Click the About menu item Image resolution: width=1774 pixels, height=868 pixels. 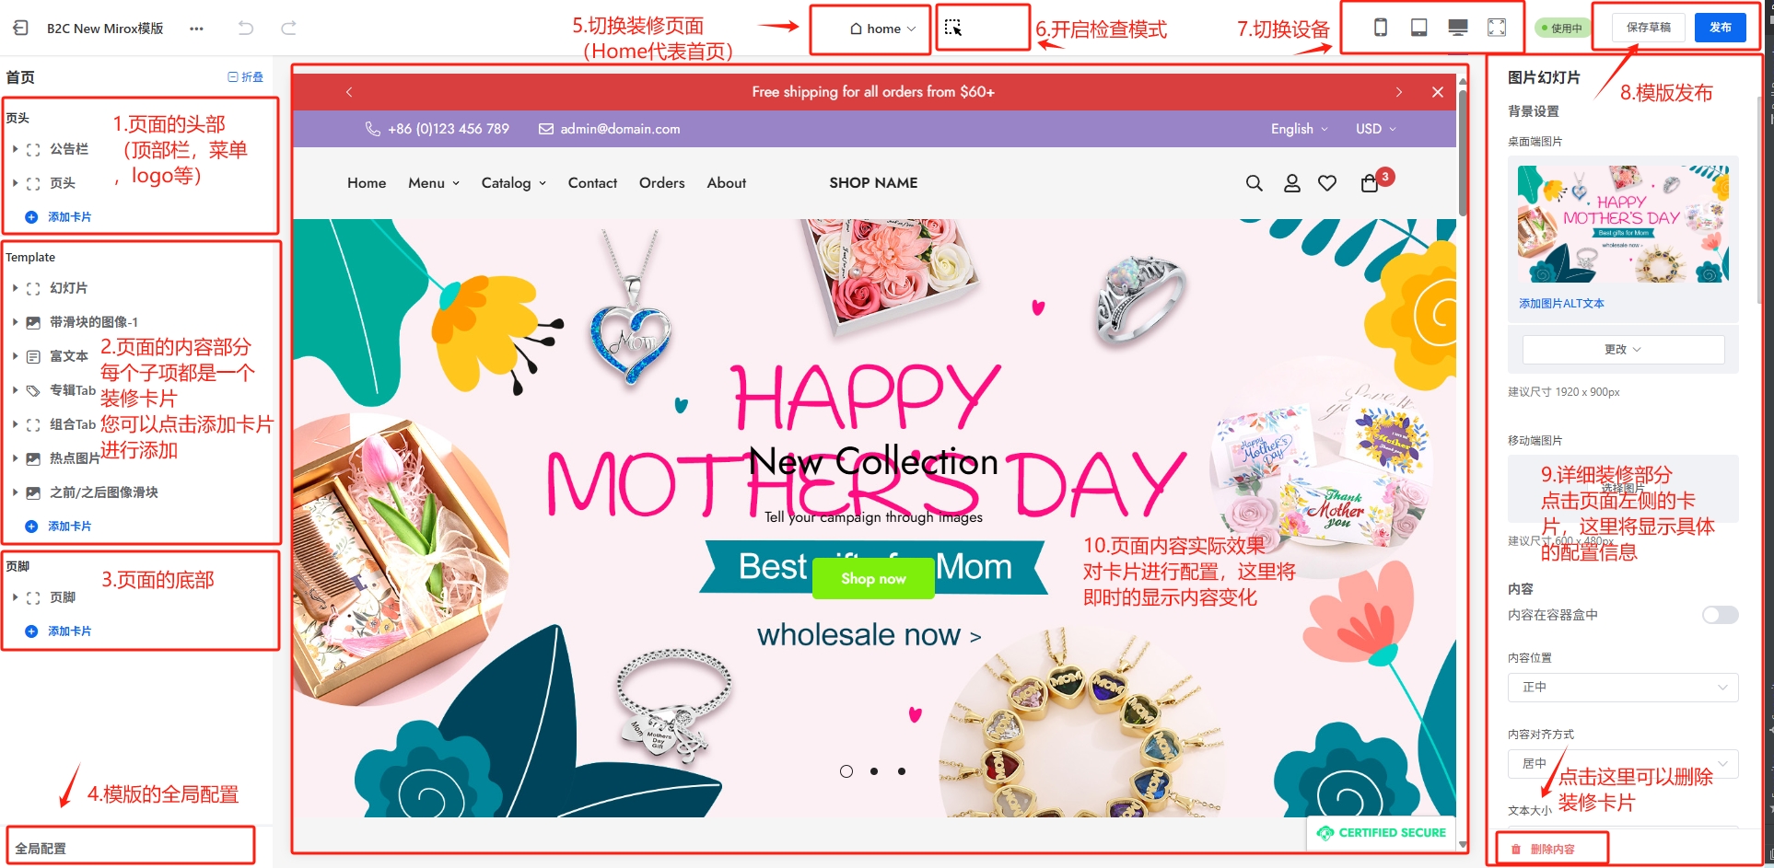coord(726,183)
